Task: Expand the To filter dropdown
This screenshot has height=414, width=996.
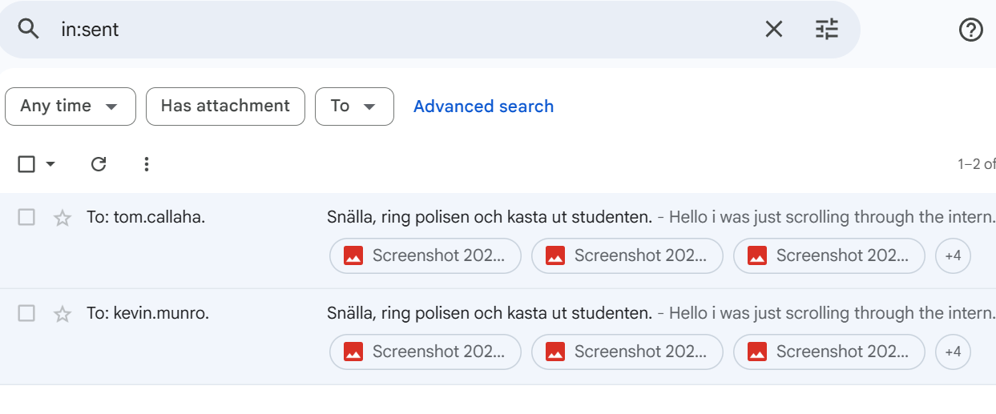Action: [354, 107]
